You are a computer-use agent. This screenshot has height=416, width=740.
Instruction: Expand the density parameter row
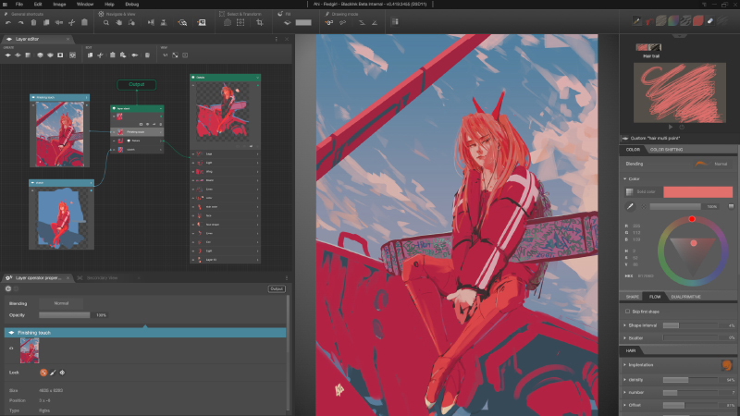click(x=624, y=379)
